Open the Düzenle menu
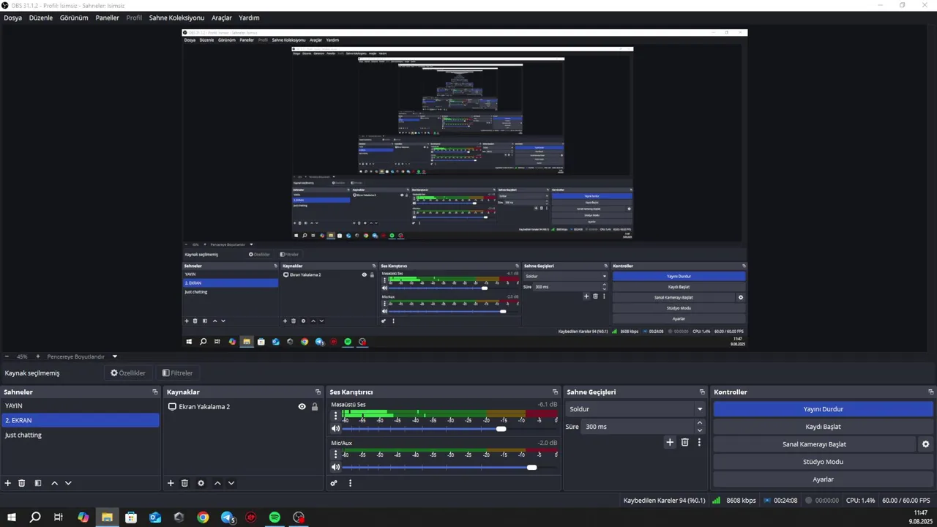The width and height of the screenshot is (937, 527). point(41,18)
